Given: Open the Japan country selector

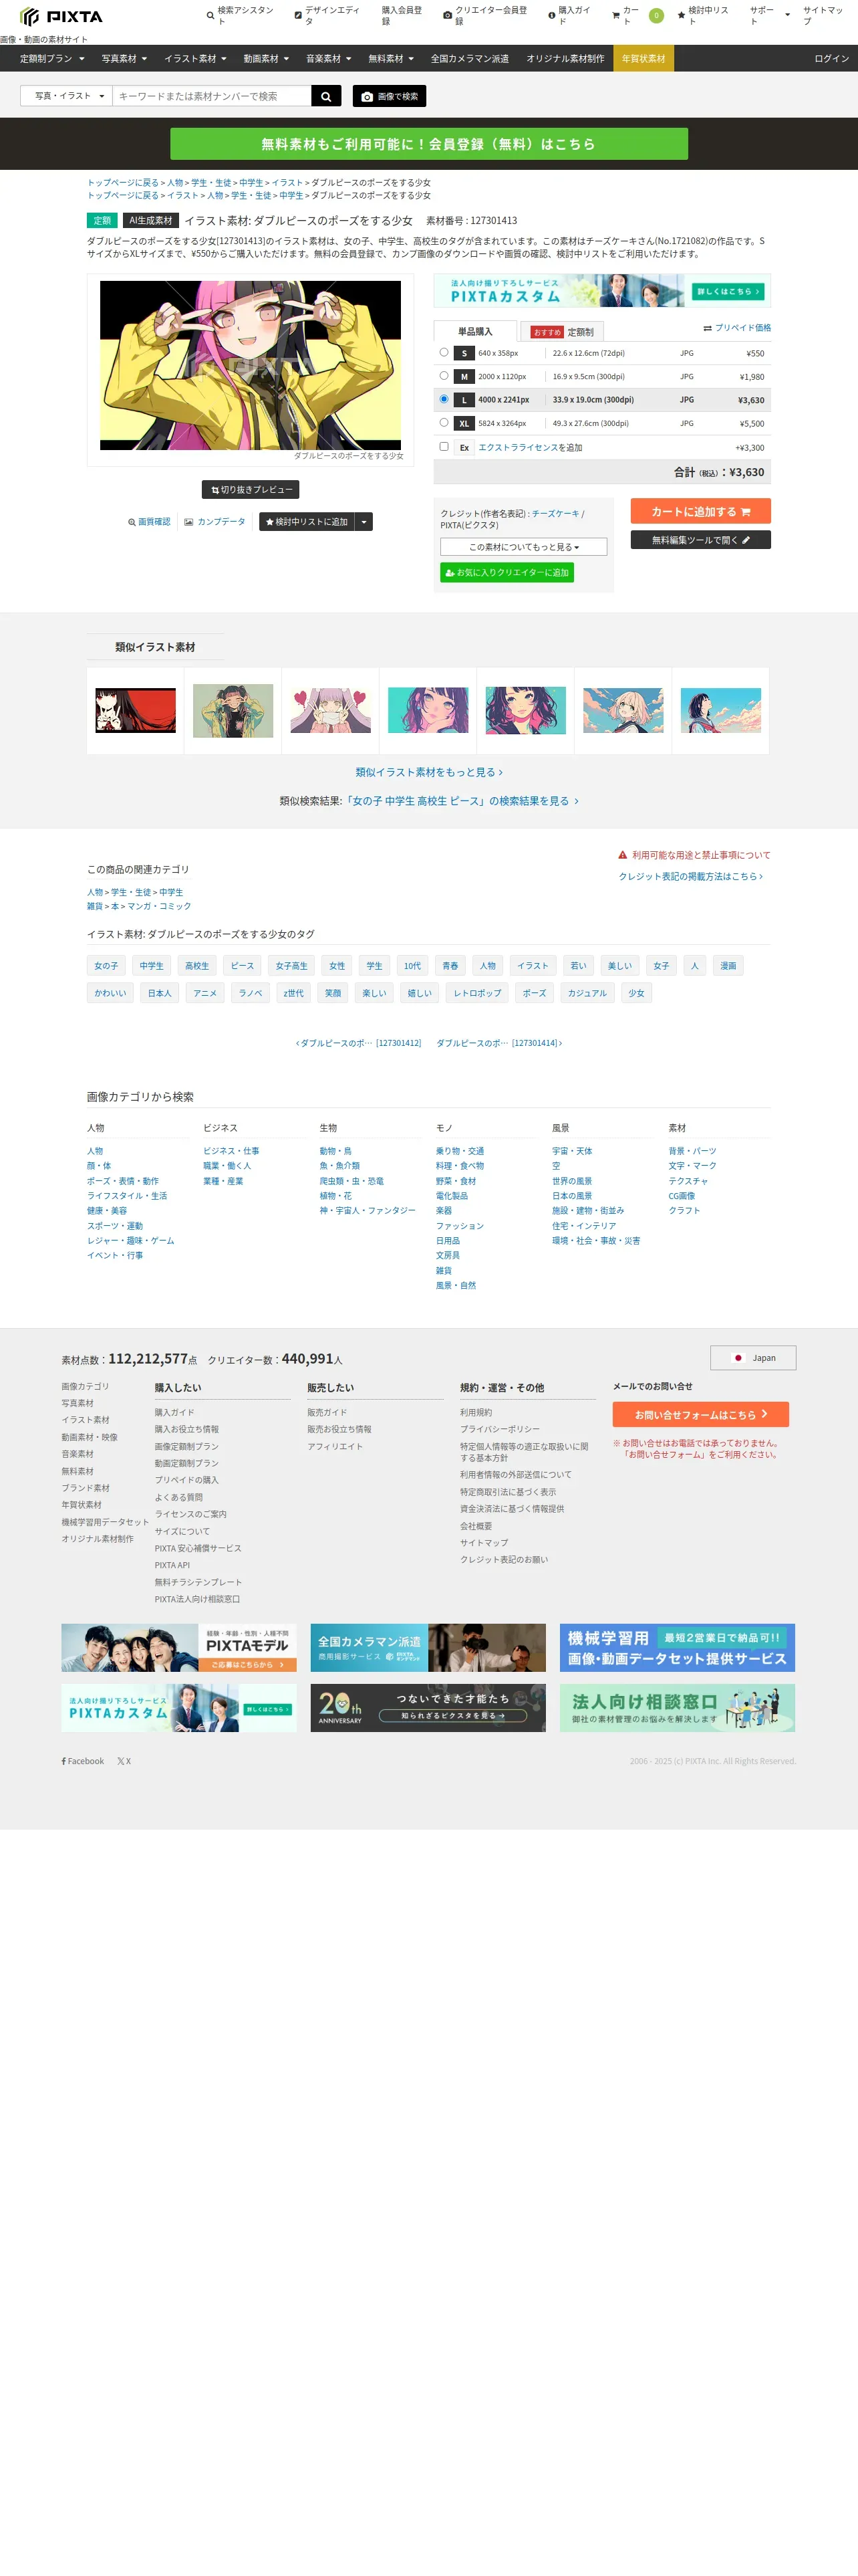Looking at the screenshot, I should coord(753,1358).
